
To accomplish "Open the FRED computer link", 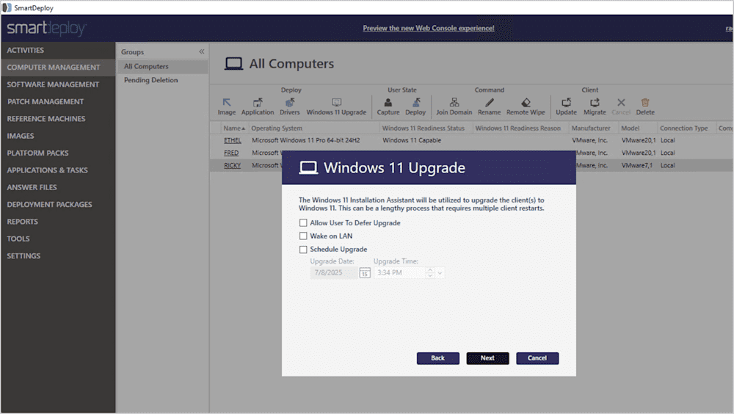I will pyautogui.click(x=231, y=153).
